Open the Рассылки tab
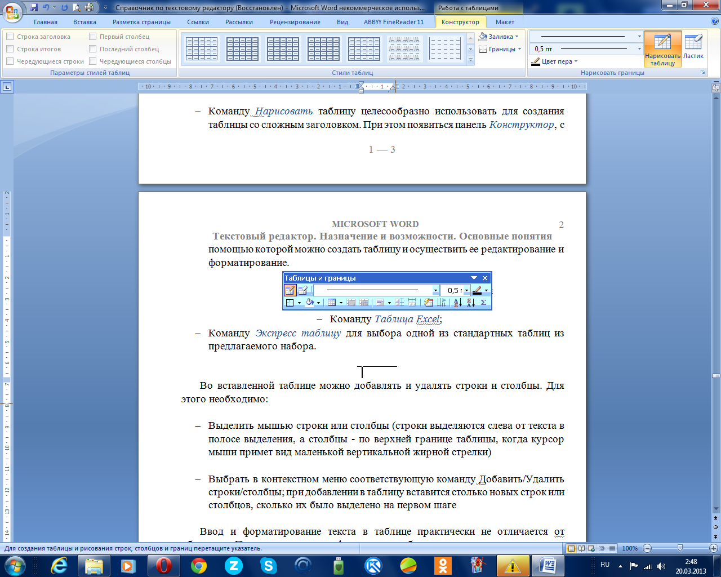 click(239, 22)
